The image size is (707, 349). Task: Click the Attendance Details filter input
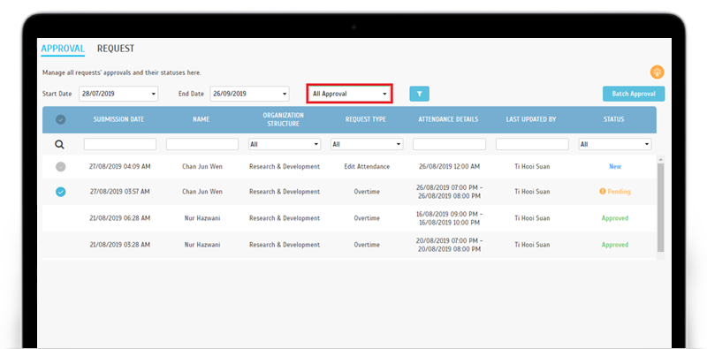[450, 144]
